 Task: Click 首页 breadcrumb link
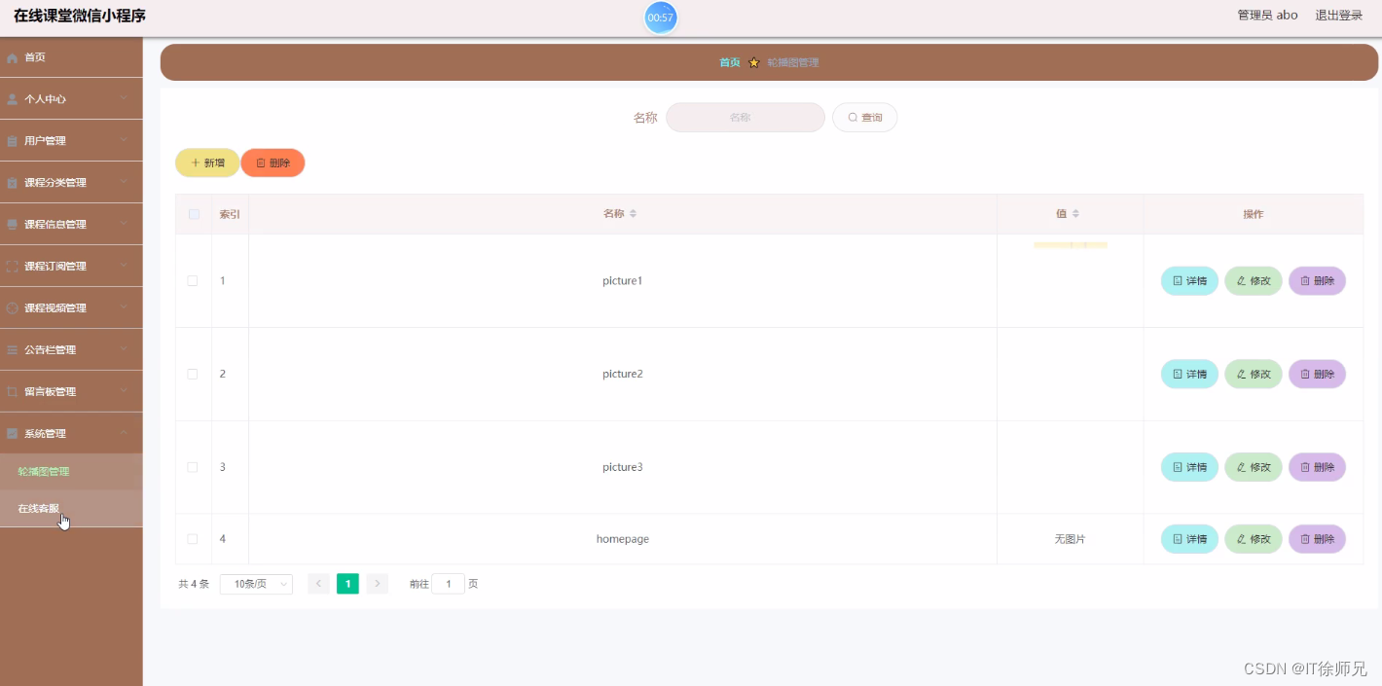730,62
